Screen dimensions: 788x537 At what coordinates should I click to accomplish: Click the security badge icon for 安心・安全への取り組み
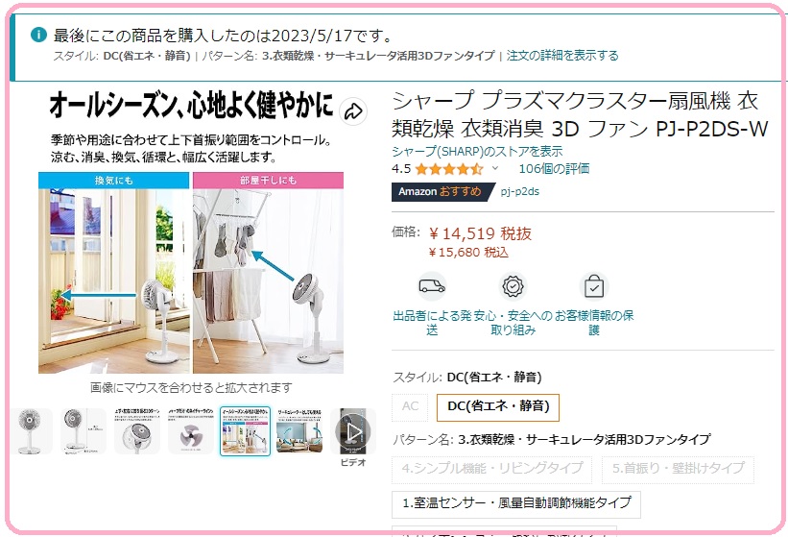pyautogui.click(x=513, y=286)
